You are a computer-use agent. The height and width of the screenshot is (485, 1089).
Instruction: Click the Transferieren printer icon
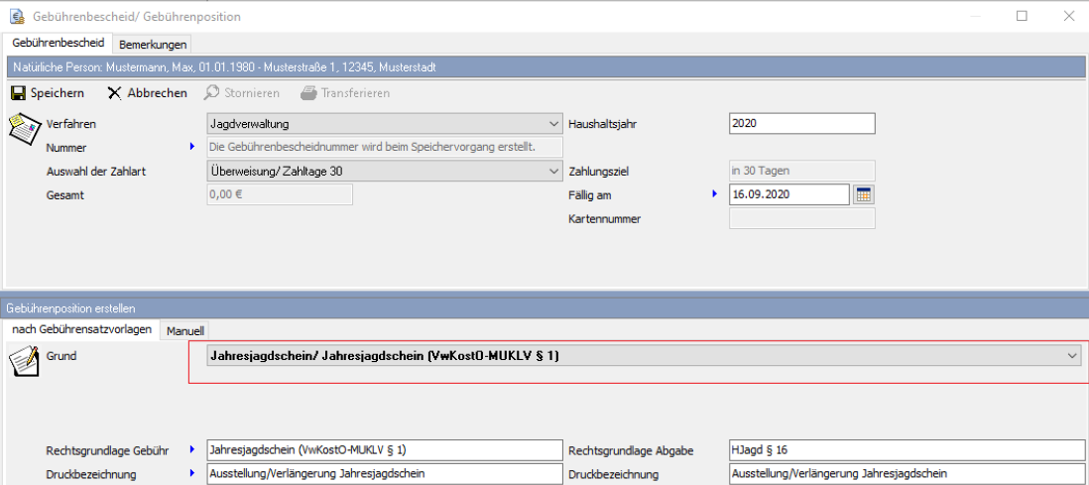[308, 93]
